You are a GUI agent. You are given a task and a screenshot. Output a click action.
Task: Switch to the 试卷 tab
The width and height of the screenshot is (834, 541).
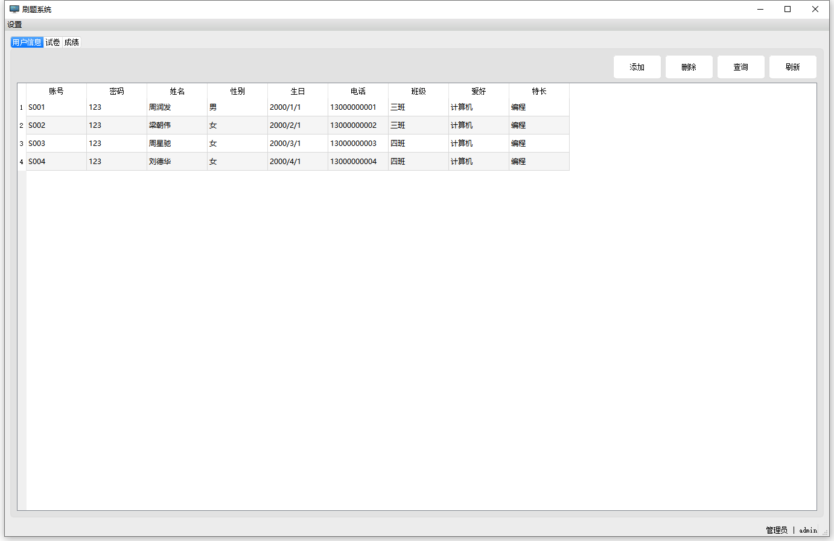click(x=53, y=42)
